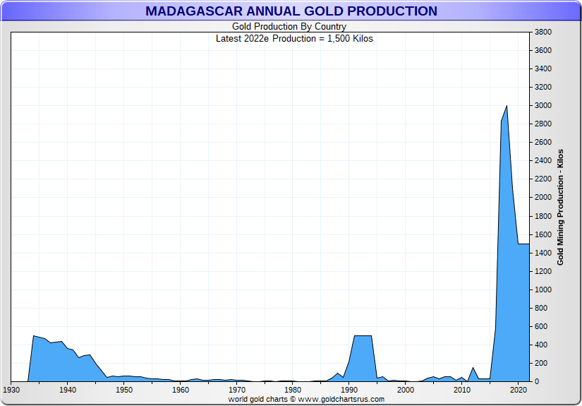The width and height of the screenshot is (582, 406).
Task: Click the small 2012 production spike
Action: [473, 368]
